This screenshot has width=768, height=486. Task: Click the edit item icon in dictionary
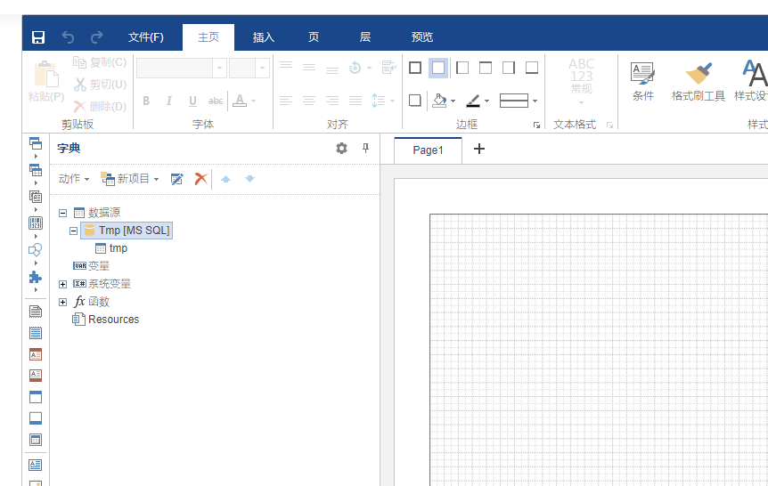point(176,179)
